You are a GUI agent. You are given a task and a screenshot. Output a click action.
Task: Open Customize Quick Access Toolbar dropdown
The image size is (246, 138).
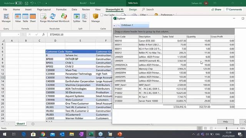pos(46,3)
